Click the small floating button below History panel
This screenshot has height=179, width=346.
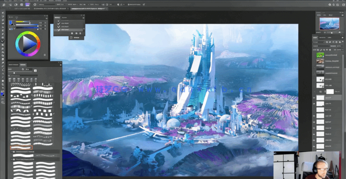click(x=76, y=38)
